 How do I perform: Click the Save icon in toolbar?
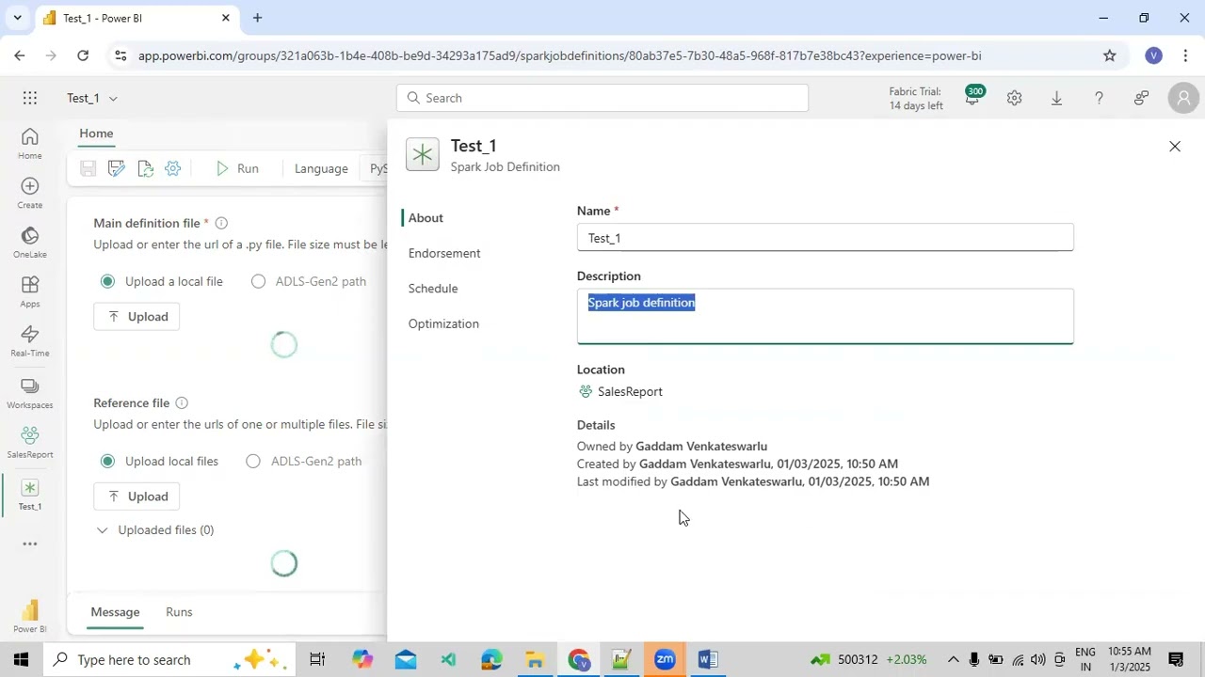coord(88,168)
